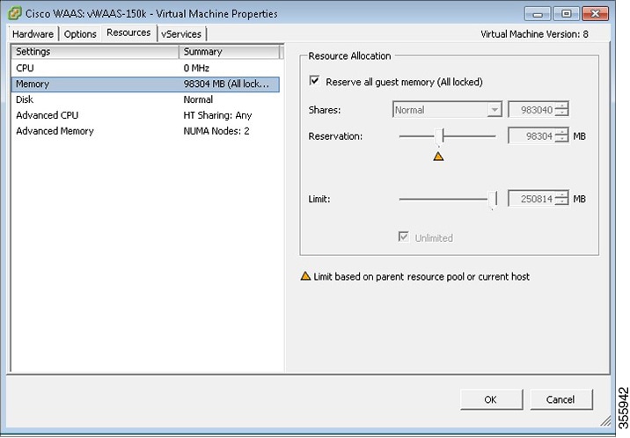The image size is (630, 438).
Task: Switch to the Hardware tab
Action: [x=33, y=34]
